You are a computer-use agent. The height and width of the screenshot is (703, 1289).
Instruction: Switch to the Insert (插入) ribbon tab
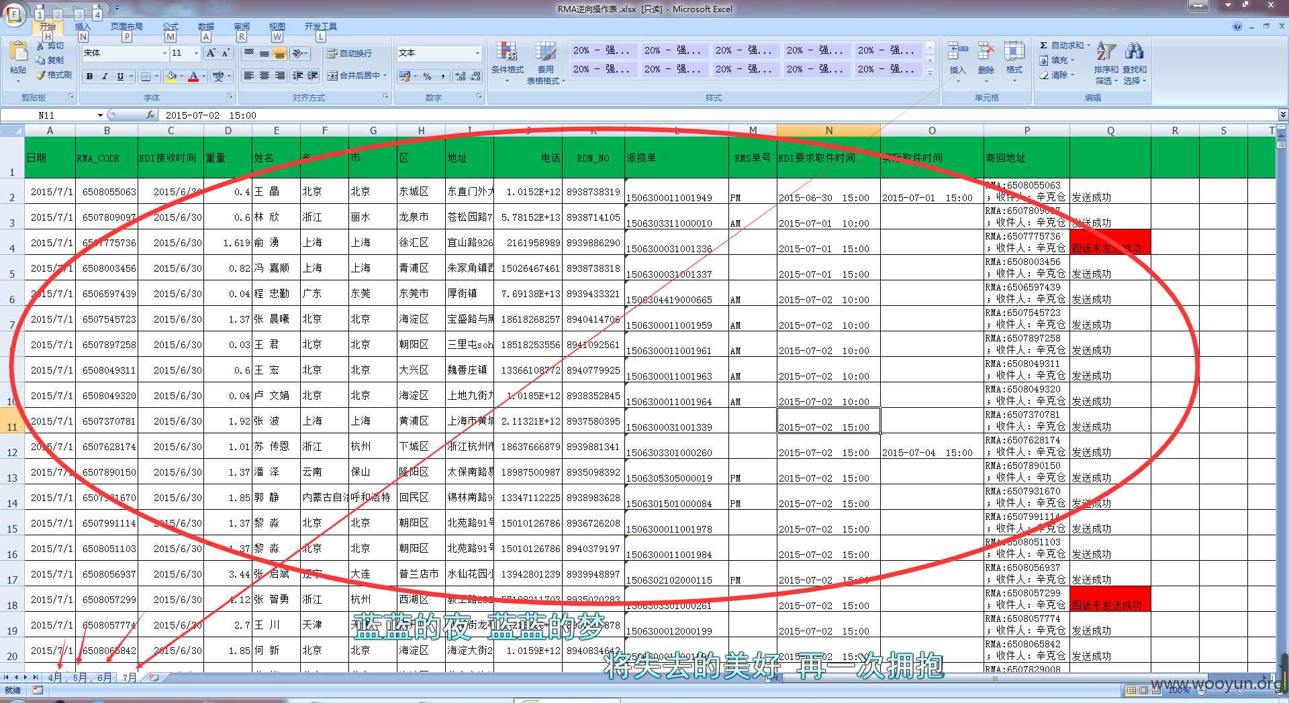82,26
